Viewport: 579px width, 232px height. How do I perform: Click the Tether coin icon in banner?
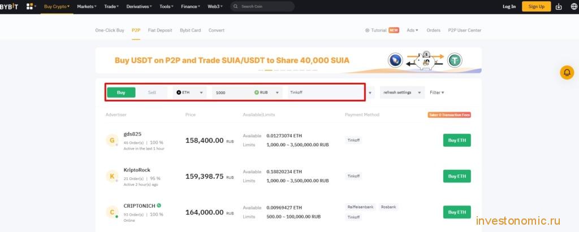click(455, 60)
